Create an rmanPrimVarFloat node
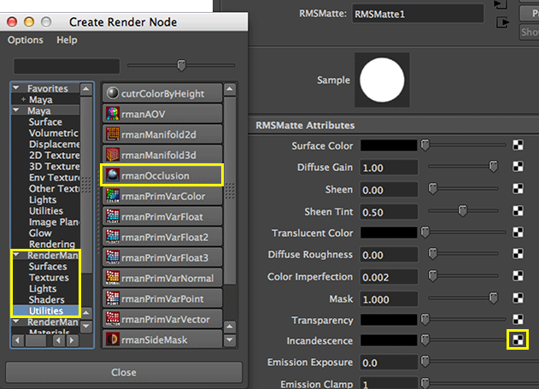The image size is (539, 389). [162, 216]
